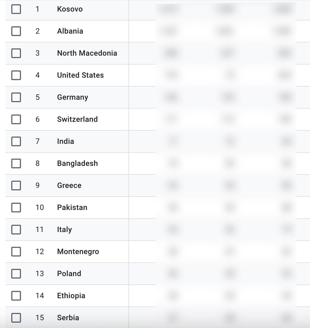Screen dimensions: 310x328
Task: Select the Albania row checkbox
Action: [16, 31]
